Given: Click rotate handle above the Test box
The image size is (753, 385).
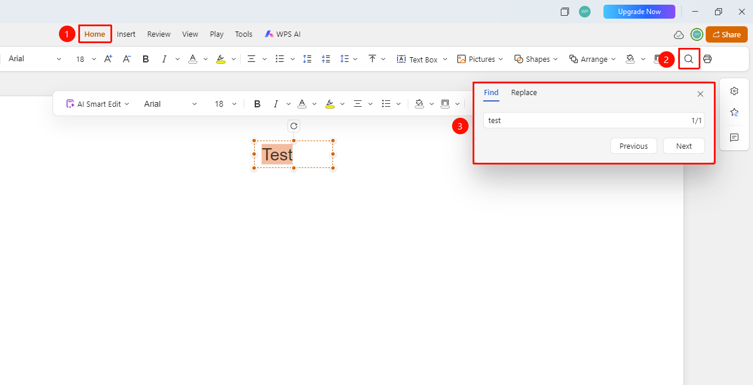Looking at the screenshot, I should pyautogui.click(x=294, y=126).
